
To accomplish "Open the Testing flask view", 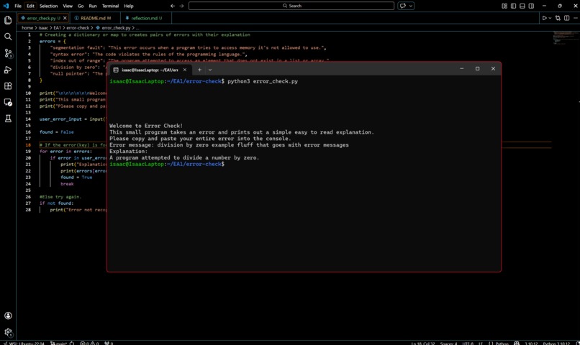I will pos(8,119).
